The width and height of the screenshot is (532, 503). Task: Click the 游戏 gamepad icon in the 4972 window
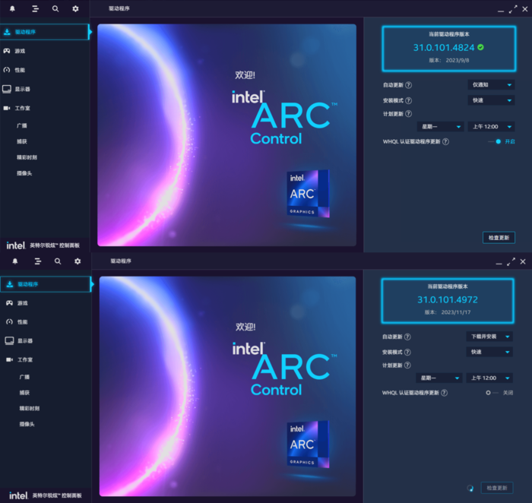tap(9, 303)
